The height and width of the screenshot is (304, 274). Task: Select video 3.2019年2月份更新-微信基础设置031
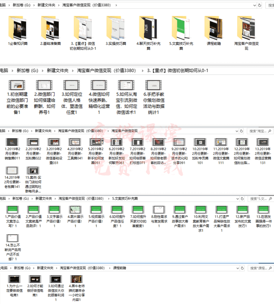tap(54, 151)
